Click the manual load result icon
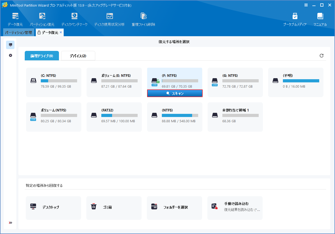Image resolution: width=335 pixels, height=234 pixels. 215,206
